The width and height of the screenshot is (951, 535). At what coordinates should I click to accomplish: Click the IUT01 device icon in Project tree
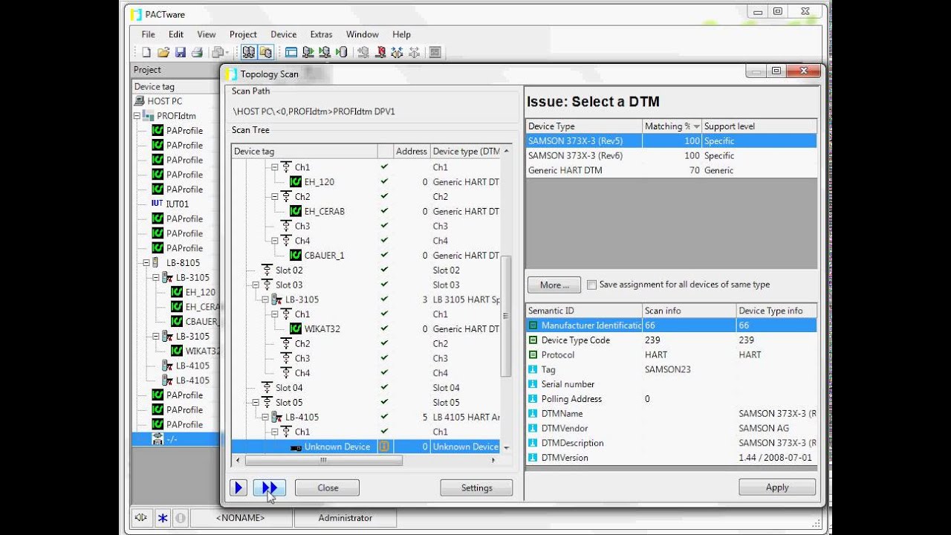coord(157,204)
